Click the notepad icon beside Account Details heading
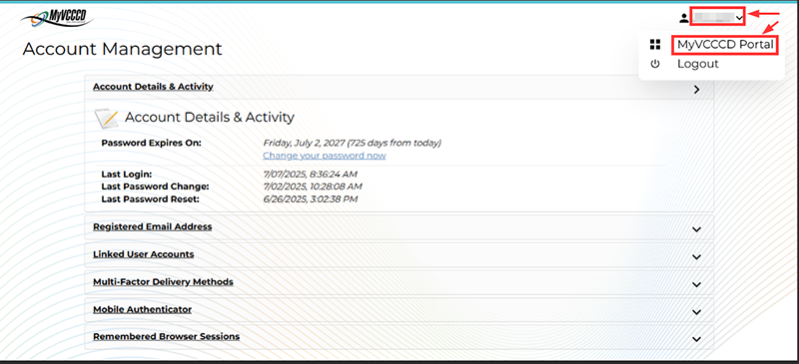Viewport: 799px width, 364px height. pyautogui.click(x=107, y=118)
